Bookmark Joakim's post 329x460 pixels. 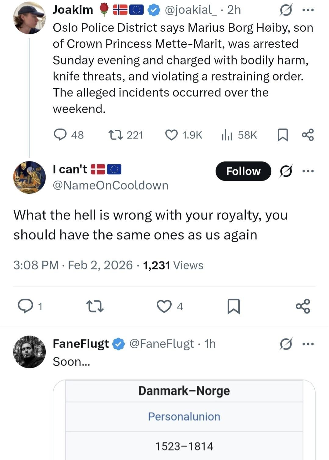point(283,135)
